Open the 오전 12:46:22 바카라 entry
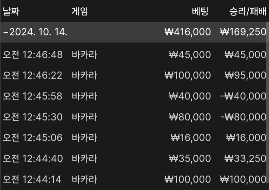Screen dimensions: 269x190 (x=134, y=75)
